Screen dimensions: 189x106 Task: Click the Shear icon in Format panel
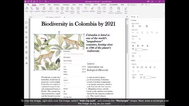point(141,77)
